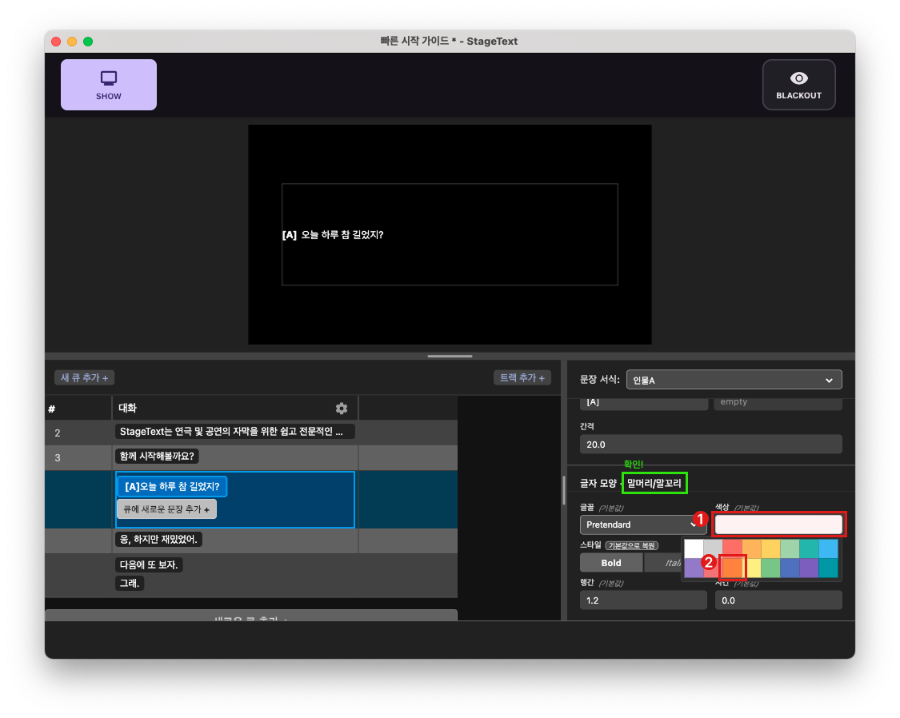Click the horizontal divider handle below the preview

coord(450,356)
